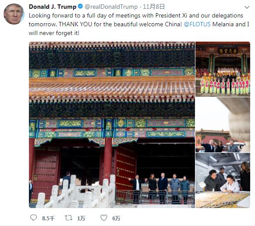
Task: Open the large Forbidden City gate photo
Action: pos(112,125)
